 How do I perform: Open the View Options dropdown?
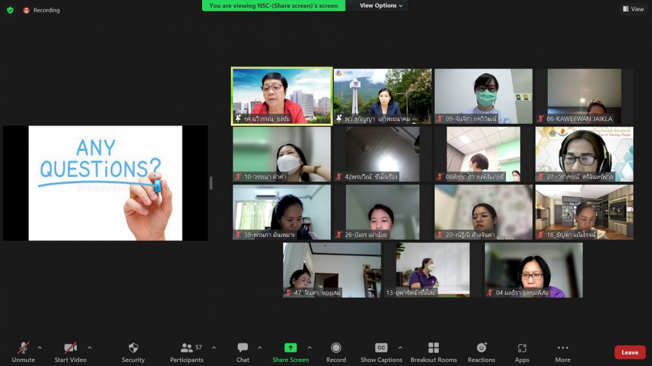381,6
